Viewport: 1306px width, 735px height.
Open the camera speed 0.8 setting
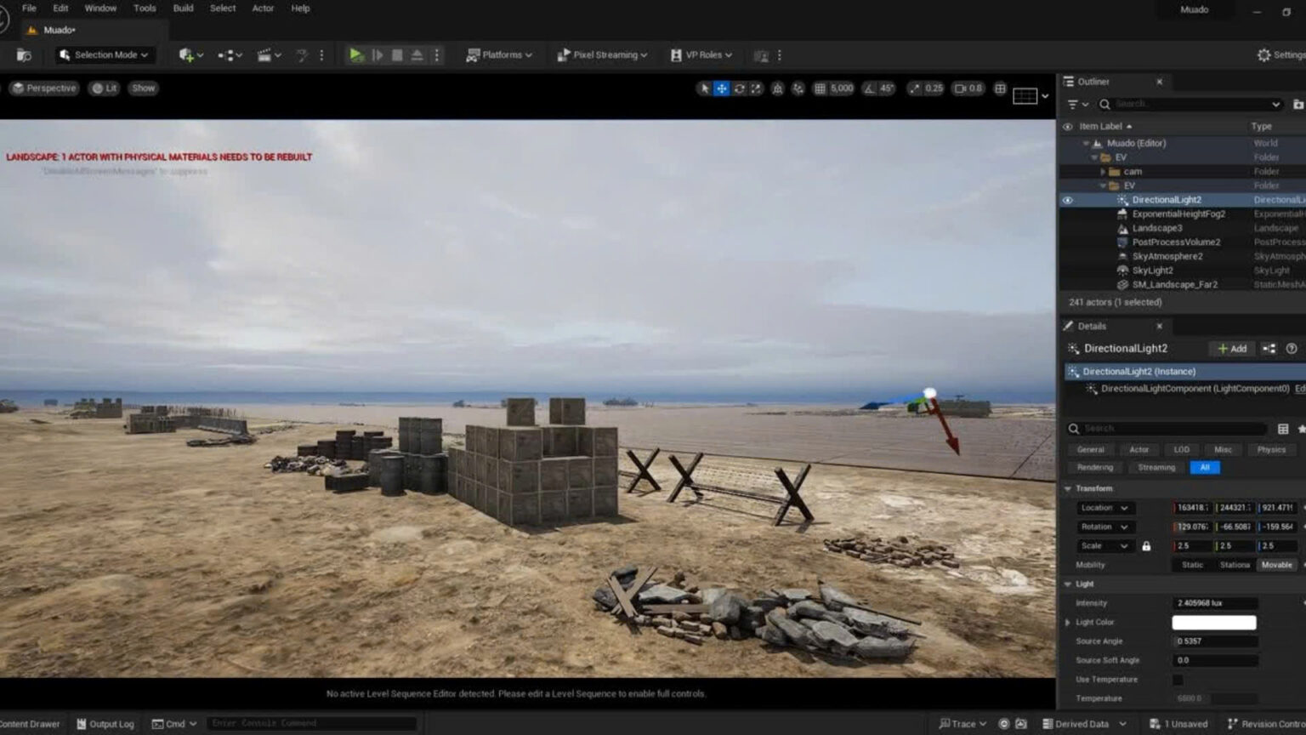(968, 88)
